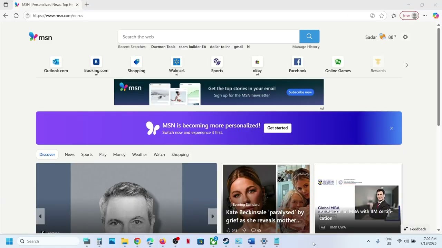
Task: Click in the Search the web box
Action: coord(209,37)
